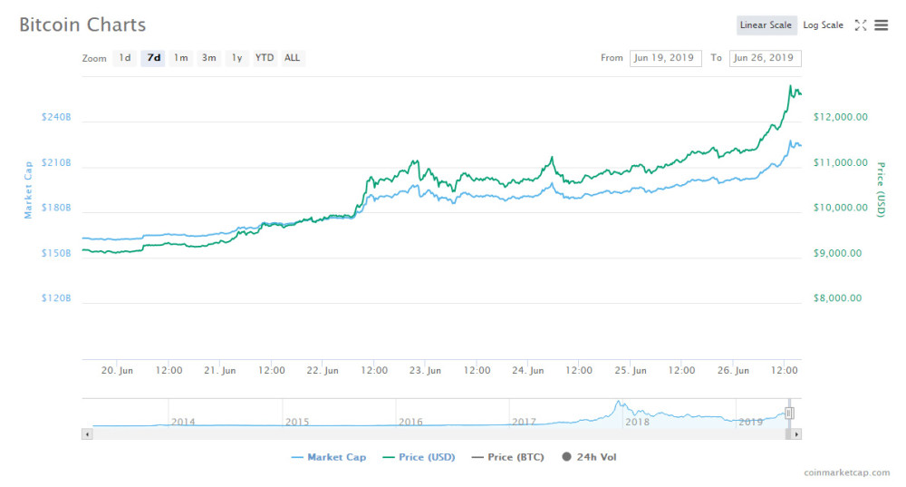Select Linear Scale

(x=766, y=24)
